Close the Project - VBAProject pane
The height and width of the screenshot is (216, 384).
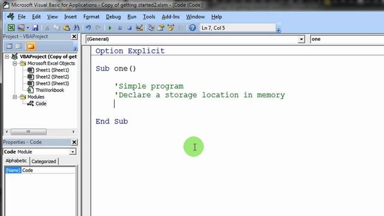point(74,37)
